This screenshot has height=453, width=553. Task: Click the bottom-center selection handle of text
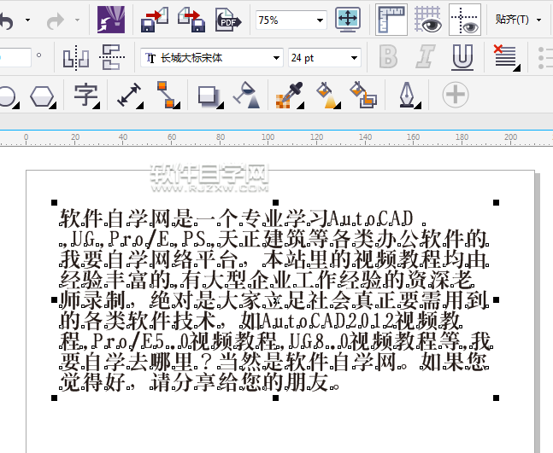point(275,398)
